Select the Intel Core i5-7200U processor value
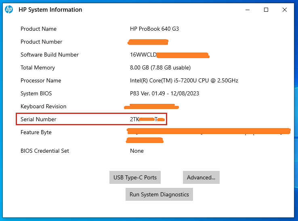The width and height of the screenshot is (298, 221). [x=184, y=80]
